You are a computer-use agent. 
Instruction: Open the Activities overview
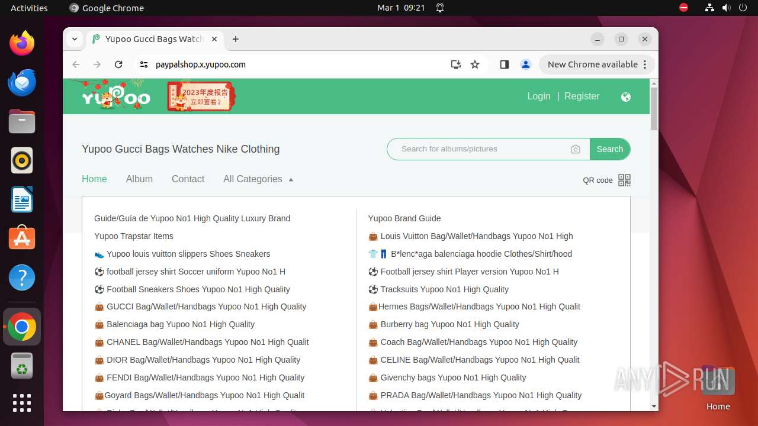29,8
